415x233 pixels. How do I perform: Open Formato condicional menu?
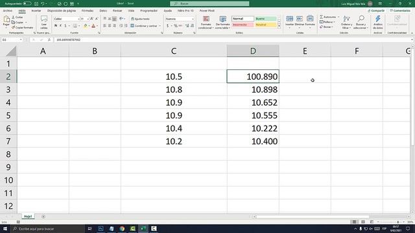click(206, 23)
